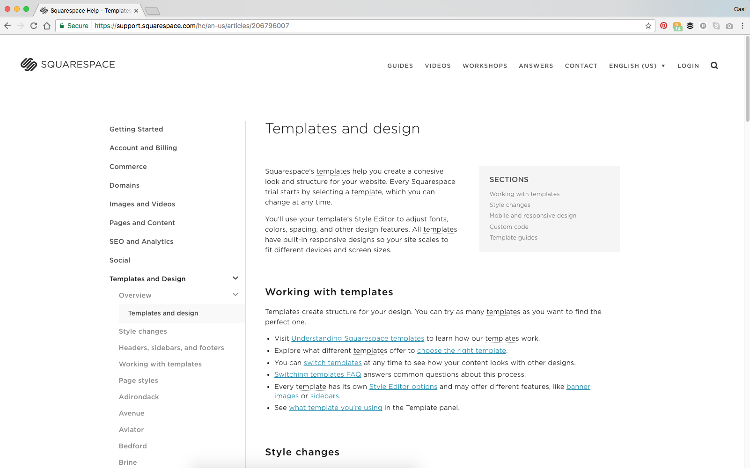This screenshot has height=468, width=750.
Task: Open the Pages and Content sidebar category
Action: click(142, 223)
